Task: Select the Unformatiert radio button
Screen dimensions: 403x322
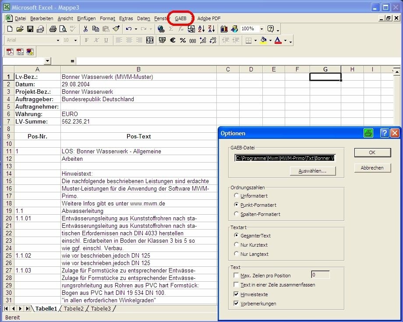Action: click(x=237, y=196)
